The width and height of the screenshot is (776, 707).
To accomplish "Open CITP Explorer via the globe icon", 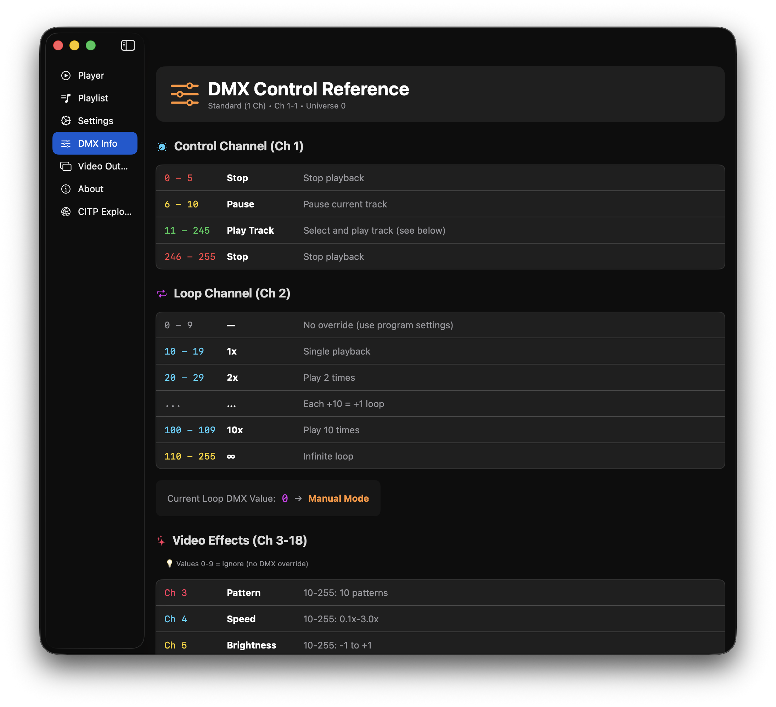I will pos(66,211).
